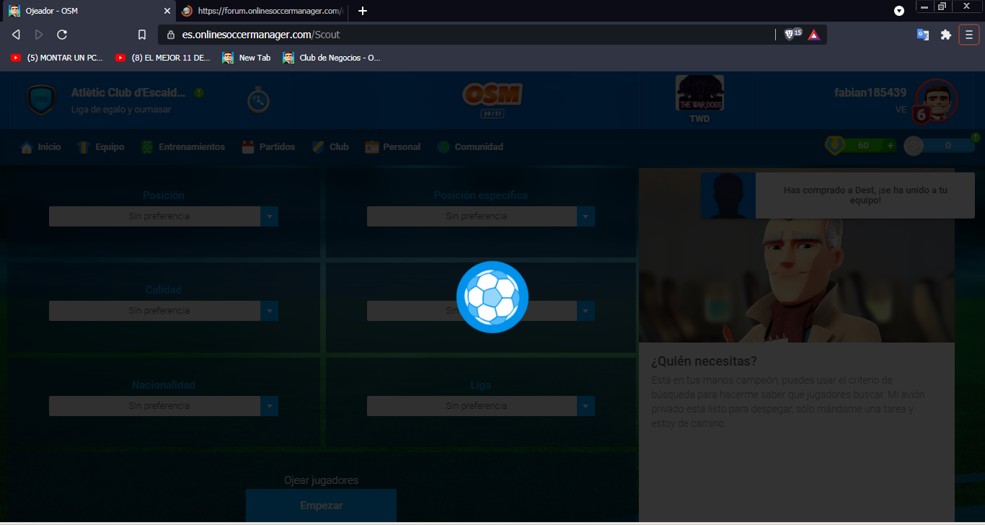The image size is (985, 525).
Task: Reload the current page
Action: pos(62,35)
